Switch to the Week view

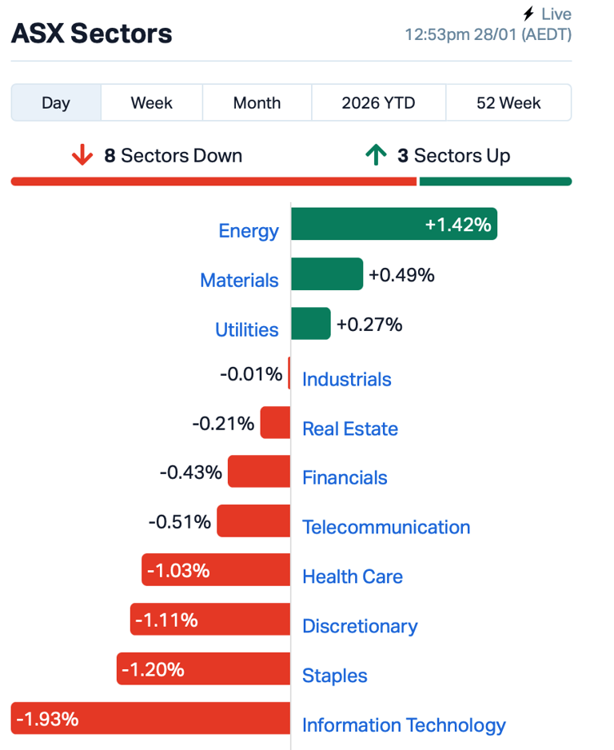[x=152, y=102]
